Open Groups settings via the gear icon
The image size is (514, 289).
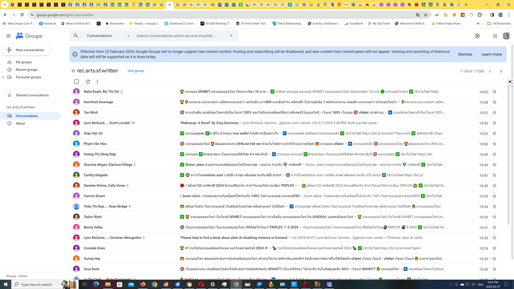(477, 36)
